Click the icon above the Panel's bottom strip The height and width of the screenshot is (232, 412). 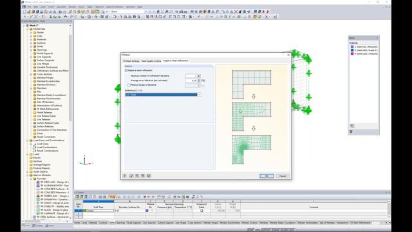point(352,126)
